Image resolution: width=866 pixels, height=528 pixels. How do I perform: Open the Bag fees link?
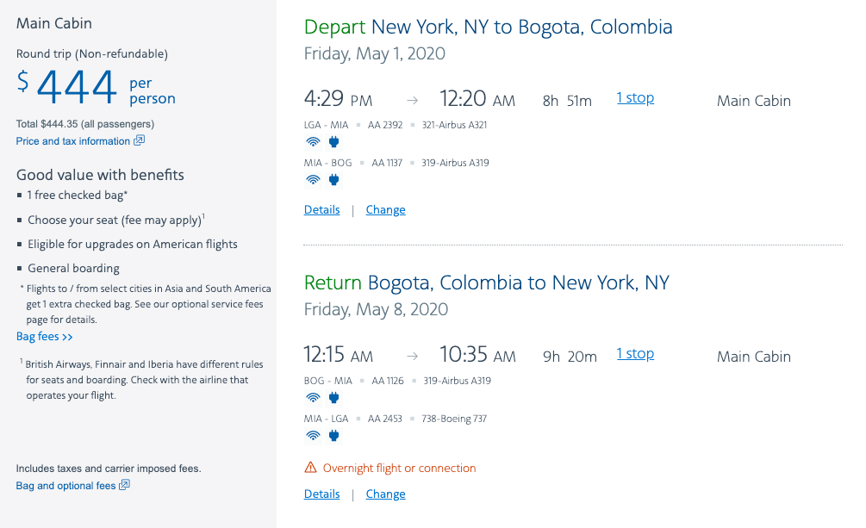pos(45,337)
